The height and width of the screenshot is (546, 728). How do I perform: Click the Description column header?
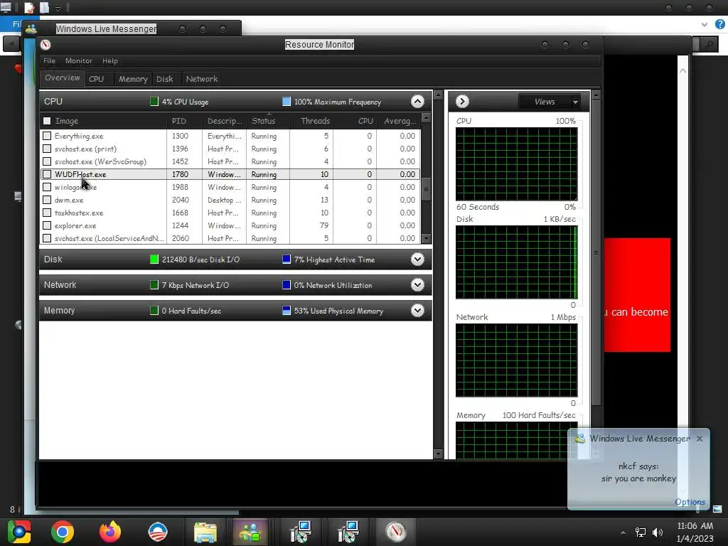(x=224, y=121)
